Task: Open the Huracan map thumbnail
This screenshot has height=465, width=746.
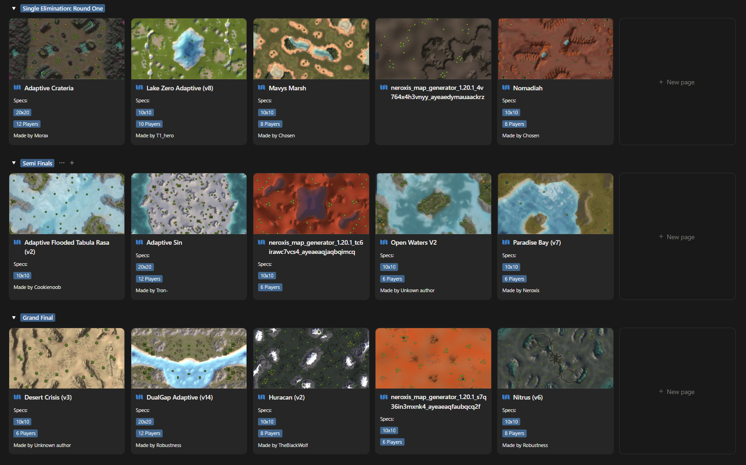Action: (311, 358)
